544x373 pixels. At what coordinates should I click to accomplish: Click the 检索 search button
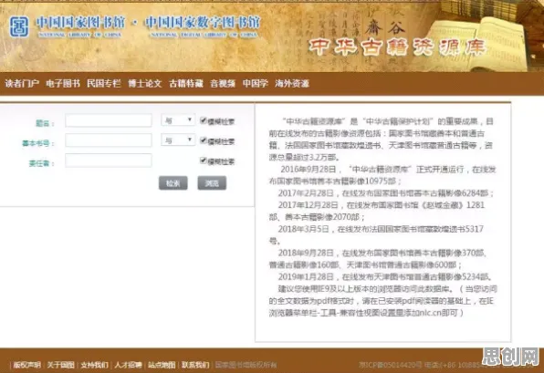coord(173,183)
